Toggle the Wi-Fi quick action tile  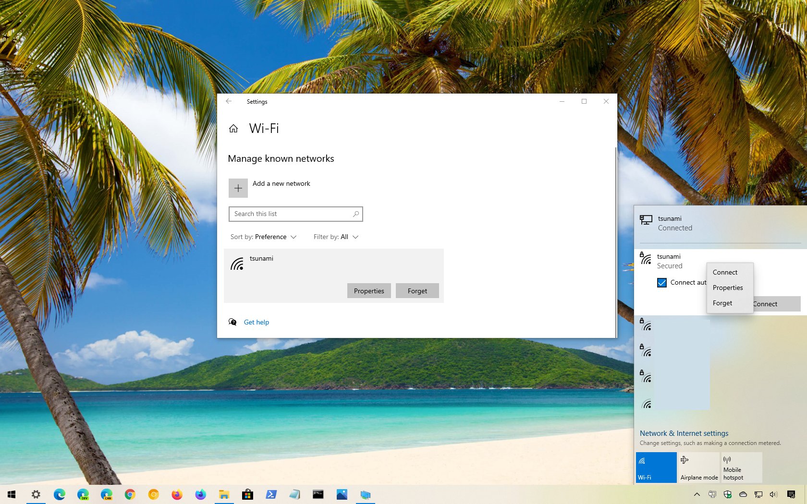(656, 467)
